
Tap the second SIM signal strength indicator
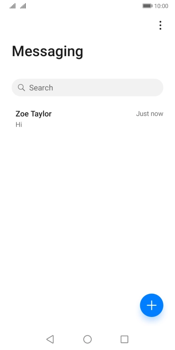[x=23, y=6]
